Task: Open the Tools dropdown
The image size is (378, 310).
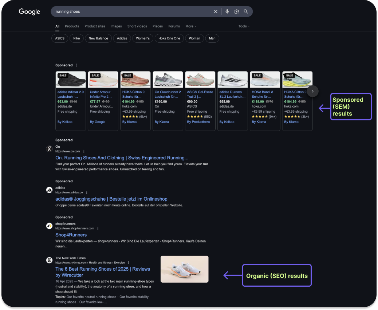Action: point(244,26)
